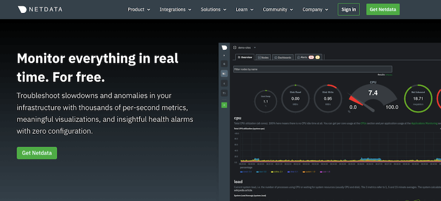The height and width of the screenshot is (201, 441).
Task: Click the demo-sites room icon
Action: (235, 48)
